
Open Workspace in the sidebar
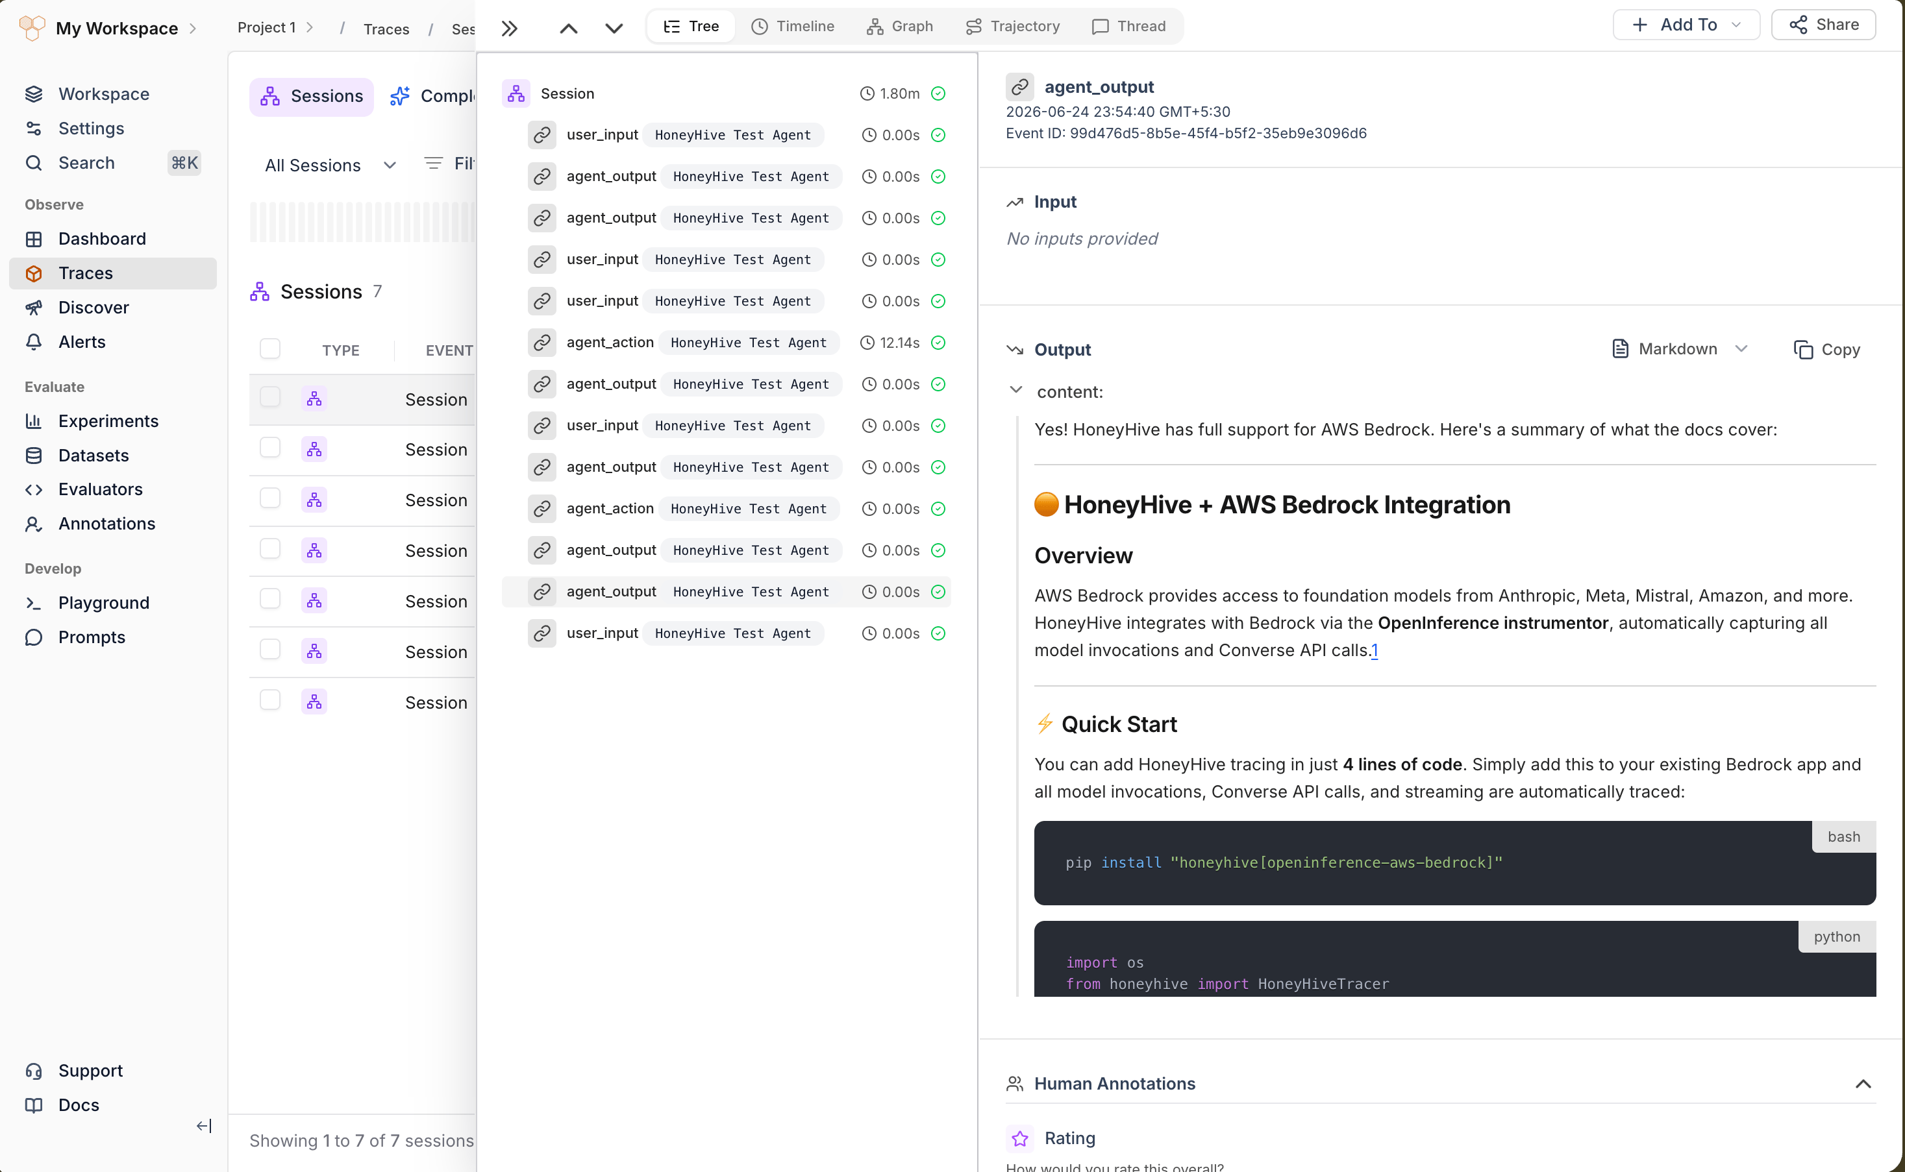tap(104, 94)
